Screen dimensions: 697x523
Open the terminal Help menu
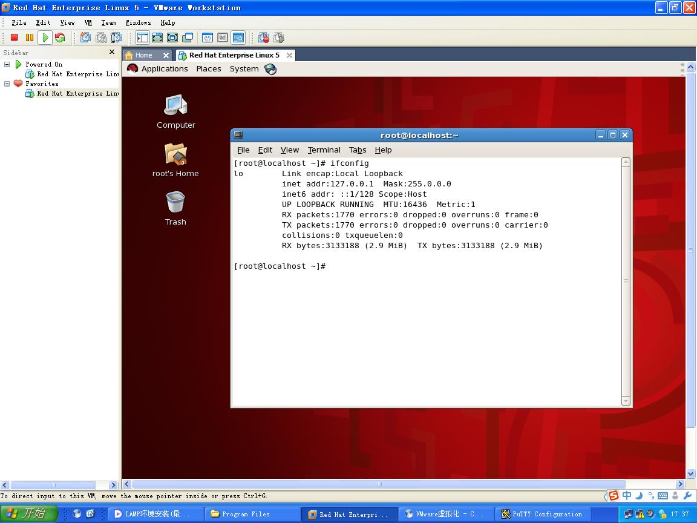pyautogui.click(x=383, y=150)
